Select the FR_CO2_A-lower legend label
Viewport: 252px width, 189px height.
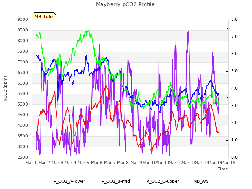pos(68,181)
